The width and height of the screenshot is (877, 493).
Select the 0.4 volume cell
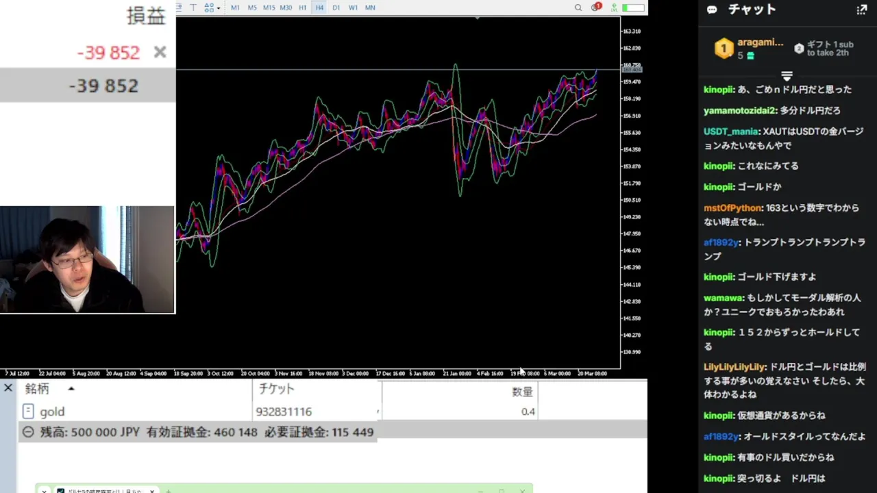(x=528, y=412)
